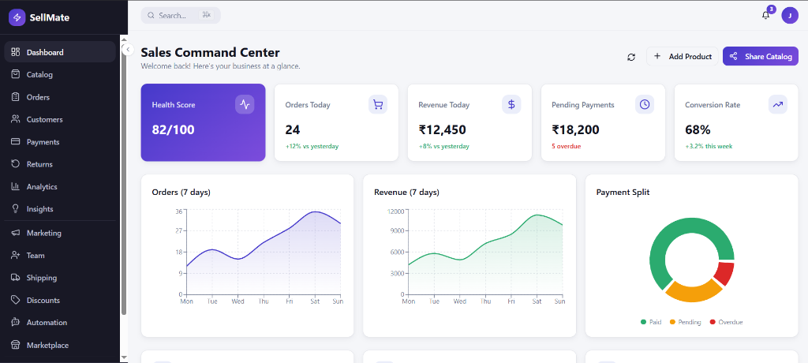Viewport: 808px width, 363px height.
Task: Click the Team add-user icon
Action: (16, 255)
